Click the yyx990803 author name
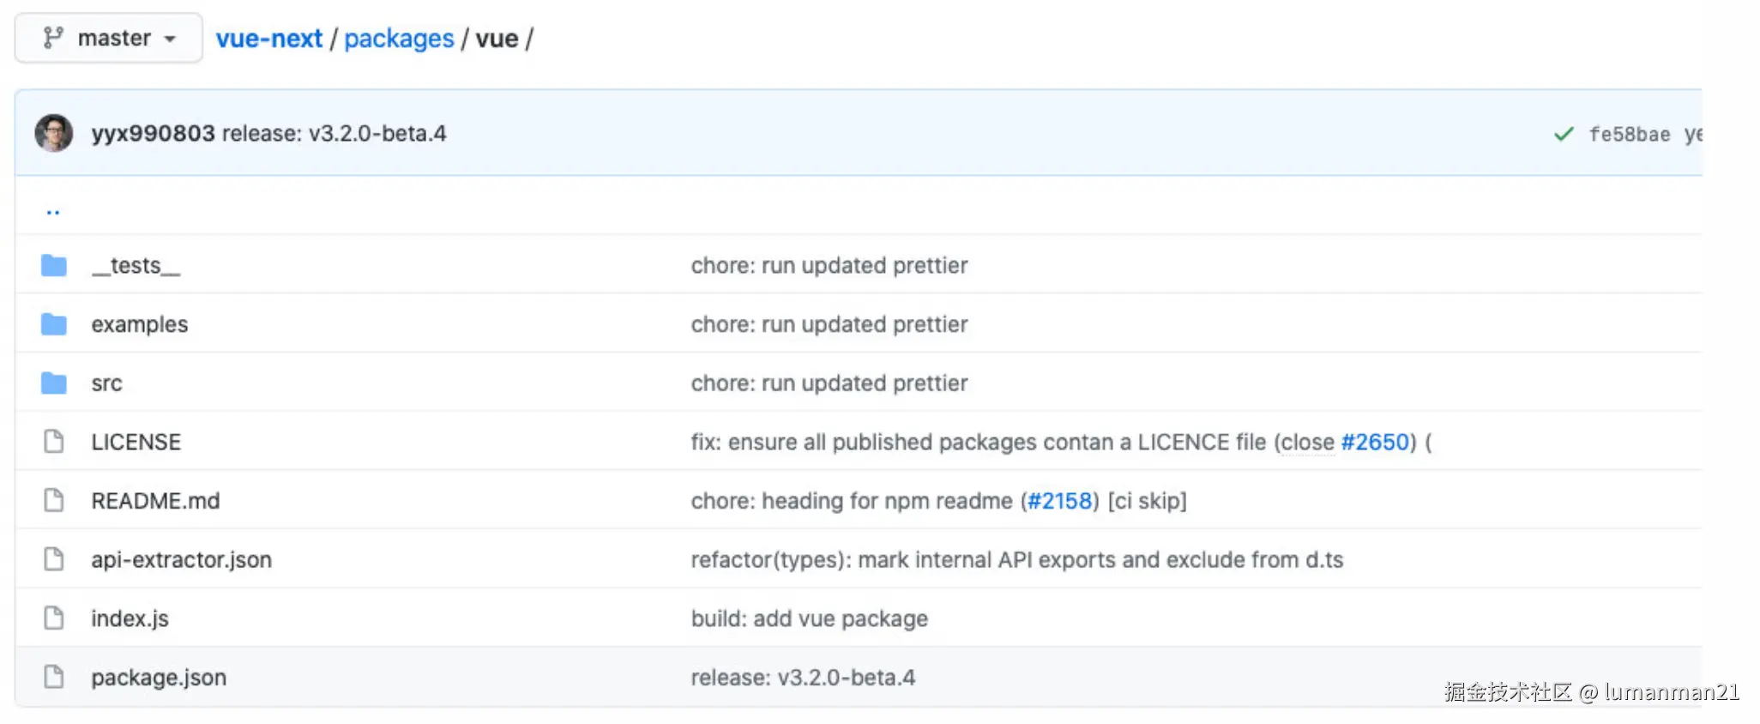This screenshot has height=724, width=1760. pos(153,134)
